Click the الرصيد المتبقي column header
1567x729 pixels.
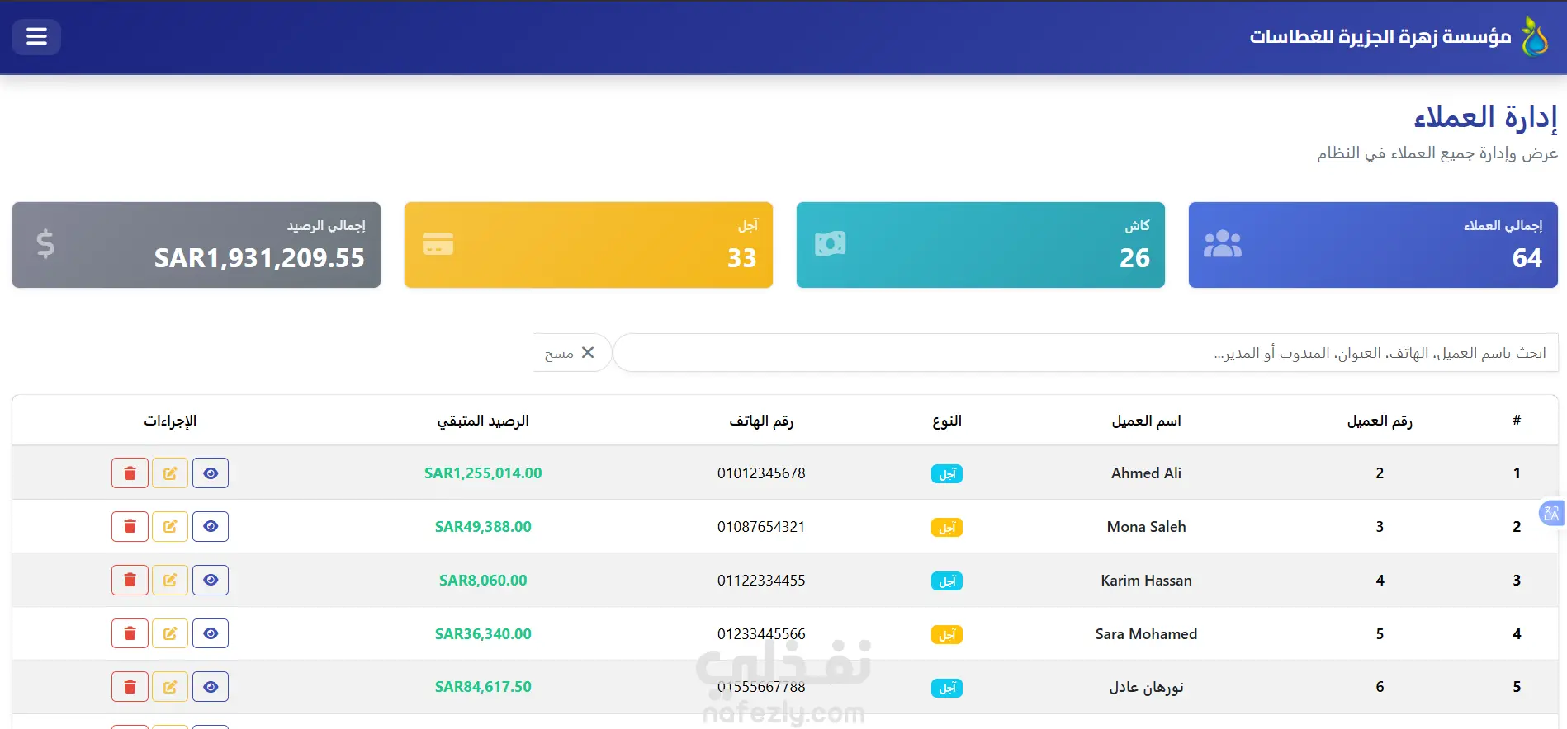[x=483, y=421]
